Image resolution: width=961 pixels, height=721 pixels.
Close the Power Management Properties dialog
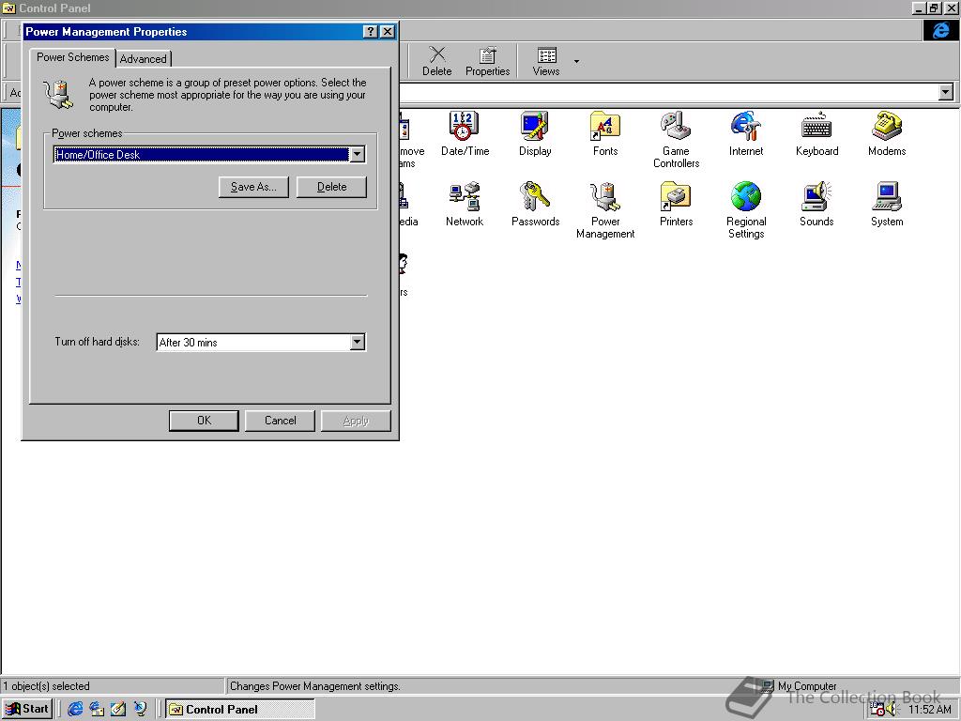388,31
